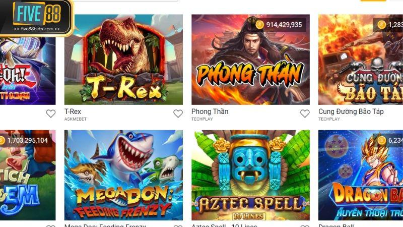Click the five88betx.com link text
This screenshot has width=403, height=227.
(37, 29)
